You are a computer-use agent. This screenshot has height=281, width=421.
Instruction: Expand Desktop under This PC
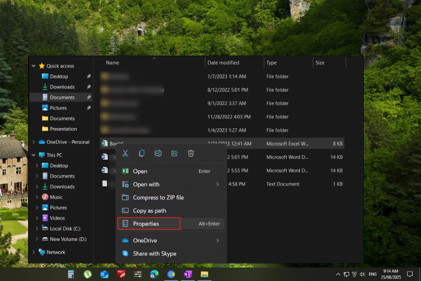pos(37,166)
